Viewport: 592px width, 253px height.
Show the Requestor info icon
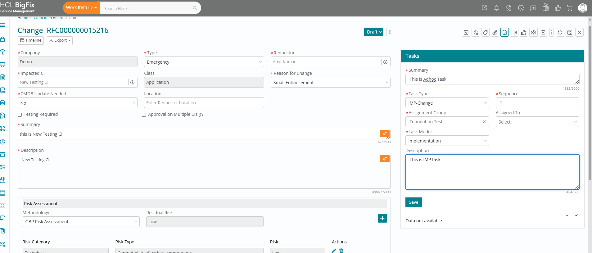pos(385,62)
